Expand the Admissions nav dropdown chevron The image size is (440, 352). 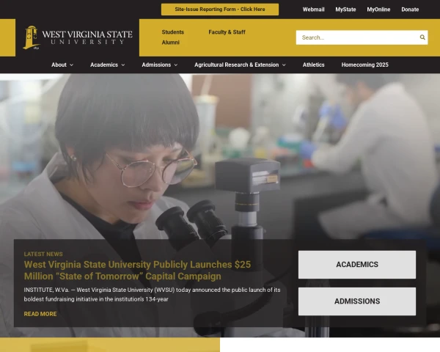[x=176, y=65]
